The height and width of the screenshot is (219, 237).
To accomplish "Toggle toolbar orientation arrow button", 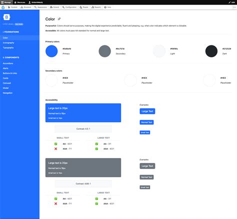I will (x=234, y=7).
